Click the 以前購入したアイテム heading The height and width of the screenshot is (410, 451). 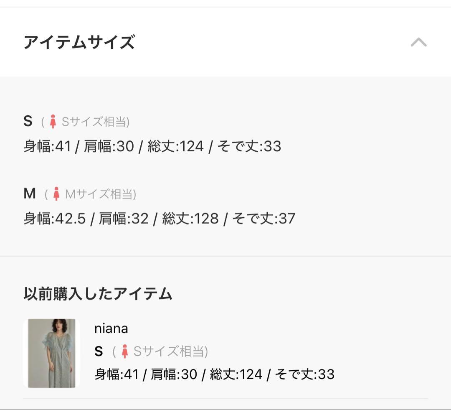[98, 292]
